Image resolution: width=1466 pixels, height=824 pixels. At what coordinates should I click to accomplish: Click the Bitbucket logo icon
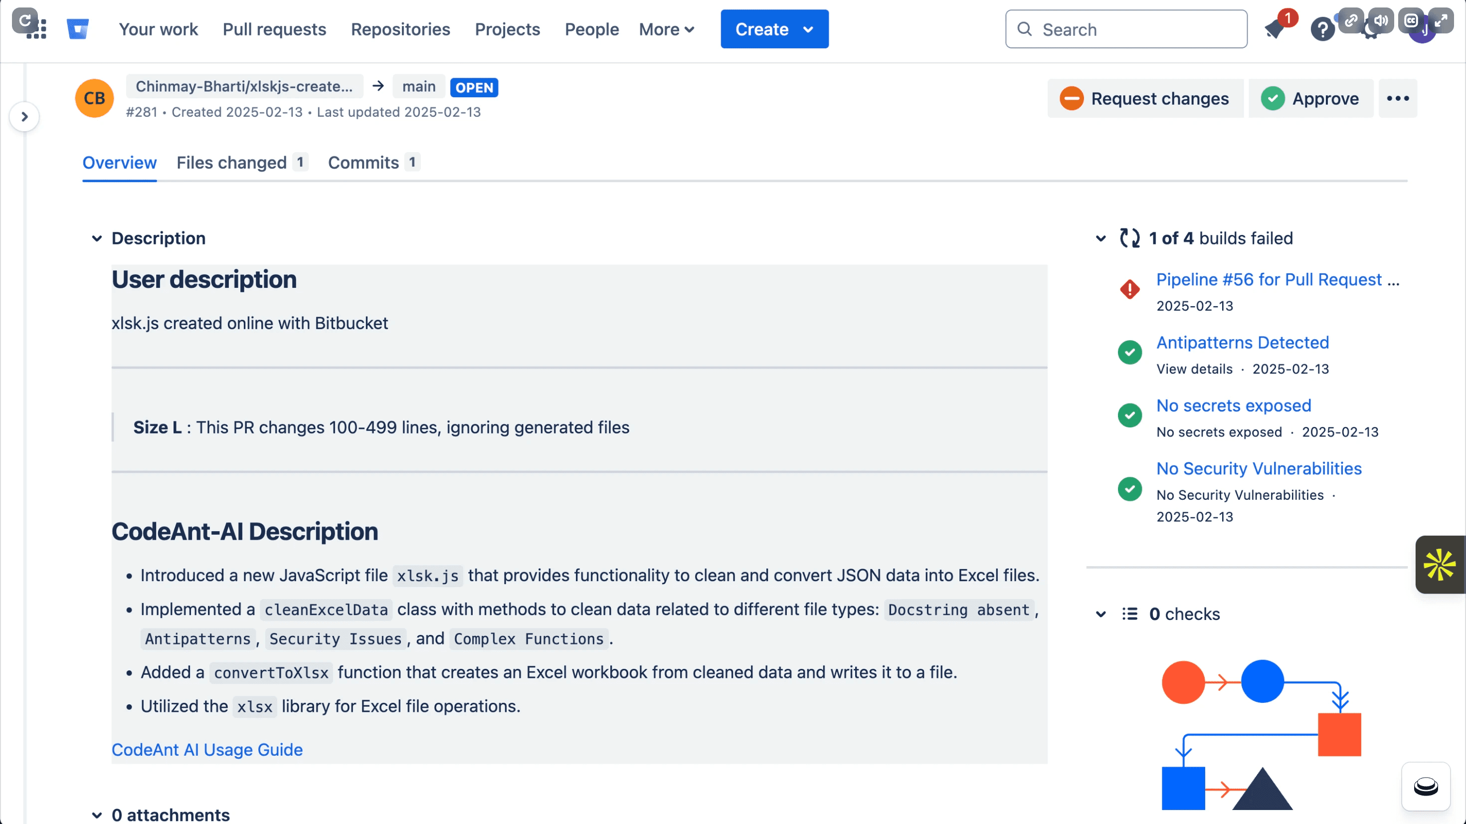pyautogui.click(x=77, y=28)
